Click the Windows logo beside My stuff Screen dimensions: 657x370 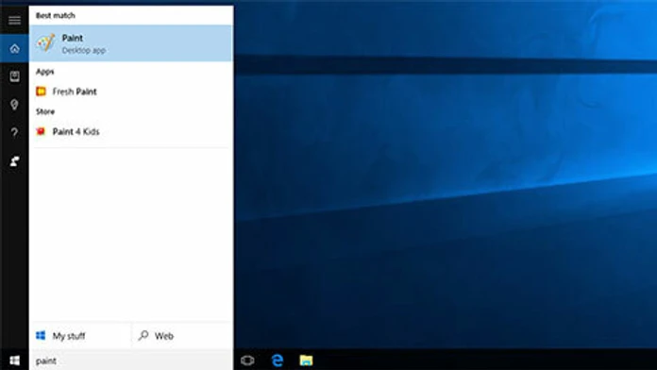coord(41,335)
